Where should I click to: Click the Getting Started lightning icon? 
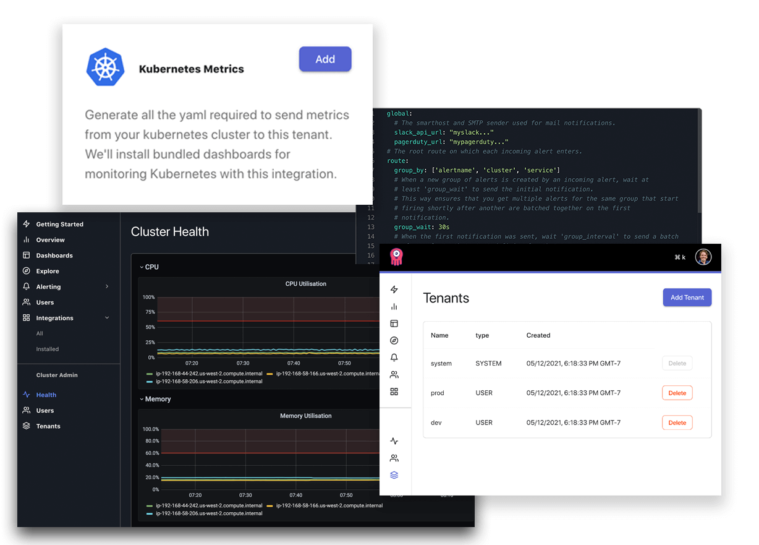(26, 224)
